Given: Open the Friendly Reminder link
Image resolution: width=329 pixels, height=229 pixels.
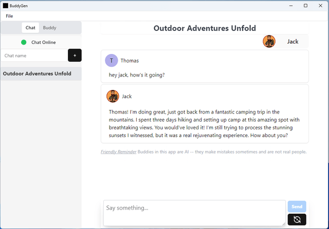Looking at the screenshot, I should click(x=119, y=152).
